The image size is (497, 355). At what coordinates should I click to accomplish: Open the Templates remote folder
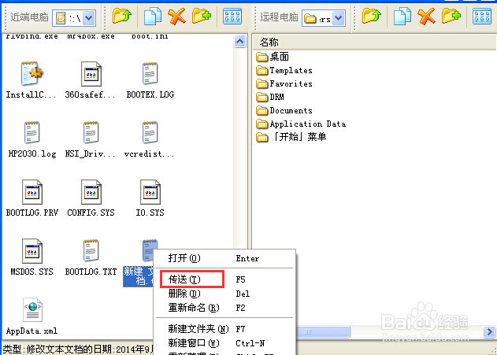coord(284,70)
